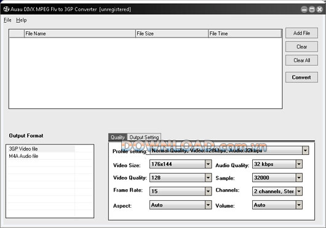Open the Video Size dropdown

pos(208,164)
